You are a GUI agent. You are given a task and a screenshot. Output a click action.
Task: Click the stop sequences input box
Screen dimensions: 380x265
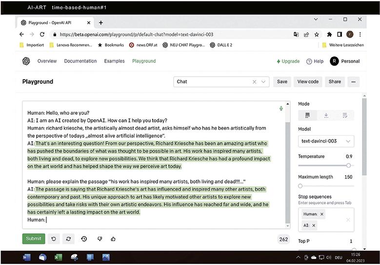(326, 220)
